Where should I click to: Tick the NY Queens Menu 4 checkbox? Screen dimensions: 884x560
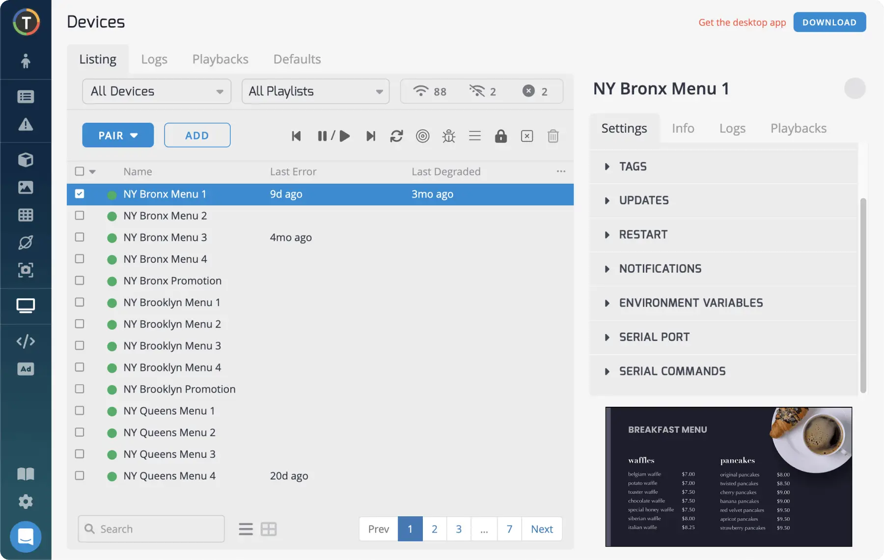tap(80, 476)
